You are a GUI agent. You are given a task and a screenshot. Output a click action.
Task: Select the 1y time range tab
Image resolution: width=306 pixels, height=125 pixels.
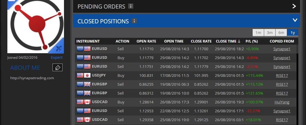click(293, 33)
